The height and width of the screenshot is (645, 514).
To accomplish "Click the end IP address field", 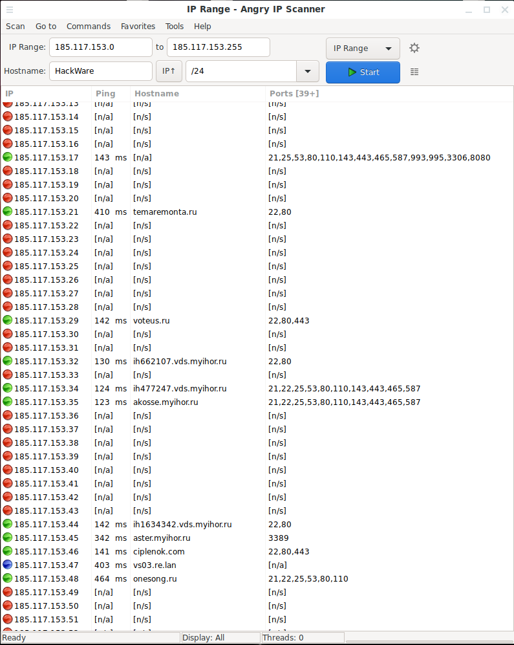I will tap(218, 48).
